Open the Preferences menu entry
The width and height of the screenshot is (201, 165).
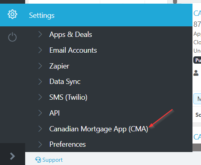click(67, 144)
